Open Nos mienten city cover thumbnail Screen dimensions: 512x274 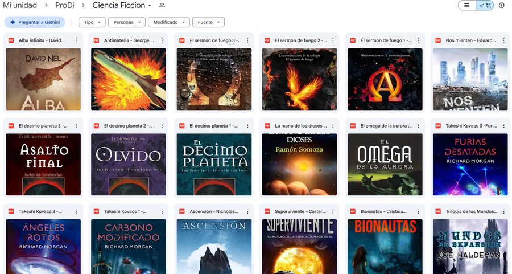(x=470, y=79)
